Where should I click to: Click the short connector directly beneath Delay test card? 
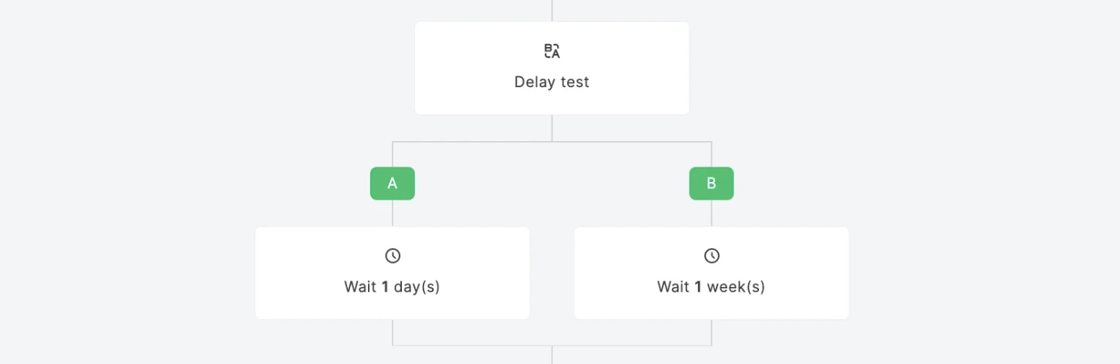click(552, 128)
